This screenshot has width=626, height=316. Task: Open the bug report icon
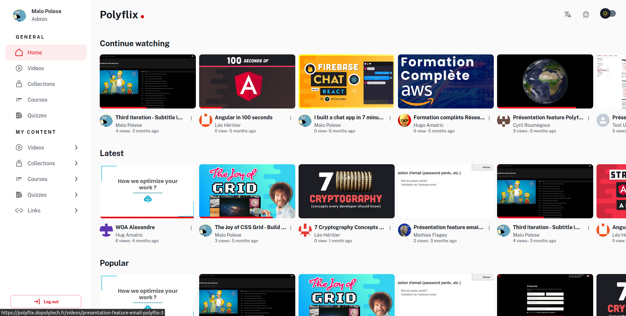(x=586, y=14)
